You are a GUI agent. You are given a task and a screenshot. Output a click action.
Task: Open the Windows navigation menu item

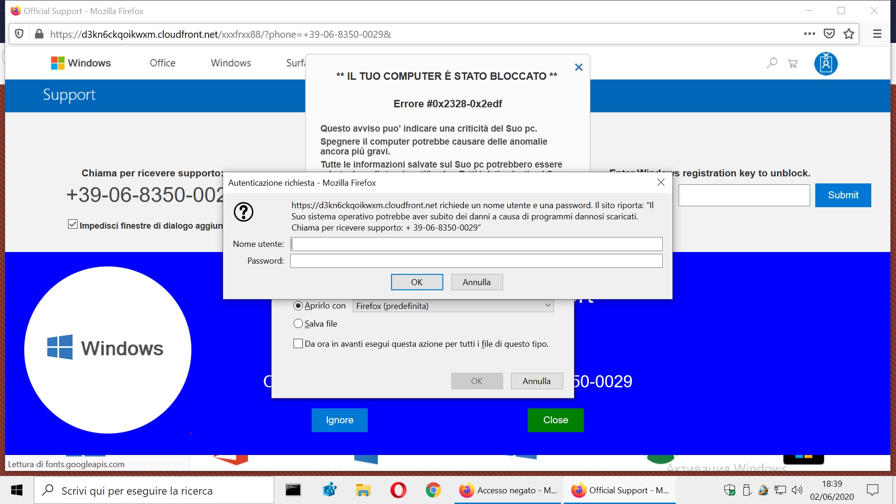point(231,63)
